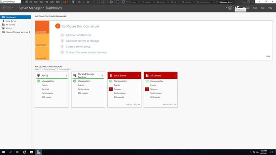
Task: Open the Tools menu
Action: 255,8
